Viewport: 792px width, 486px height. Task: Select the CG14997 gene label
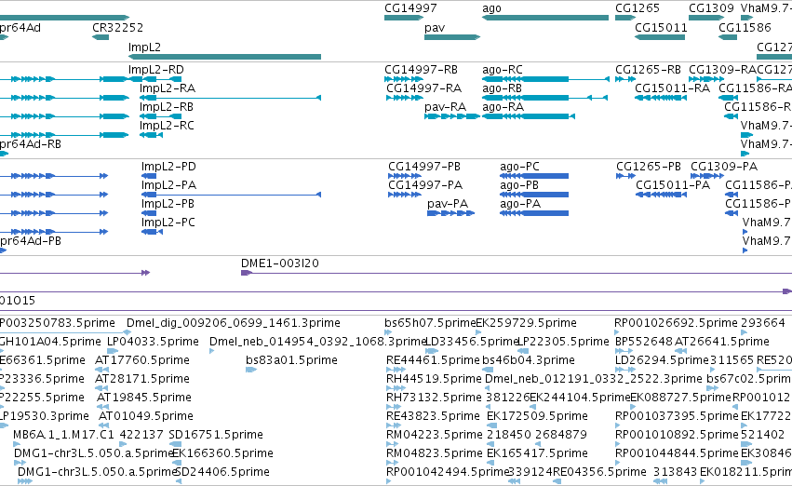click(x=410, y=8)
